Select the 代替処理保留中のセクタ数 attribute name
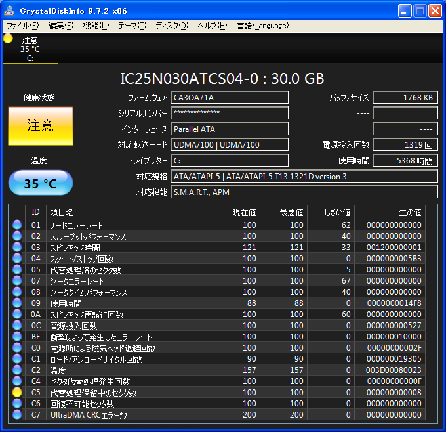446x432 pixels. click(93, 393)
